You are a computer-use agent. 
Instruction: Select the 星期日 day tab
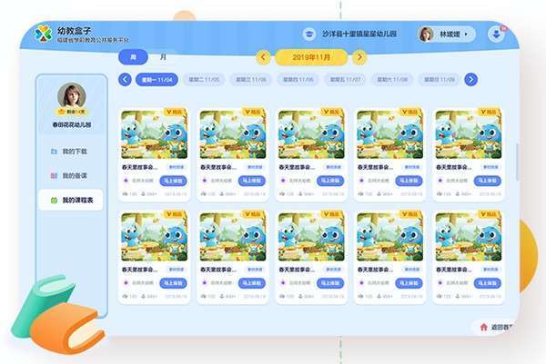440,80
